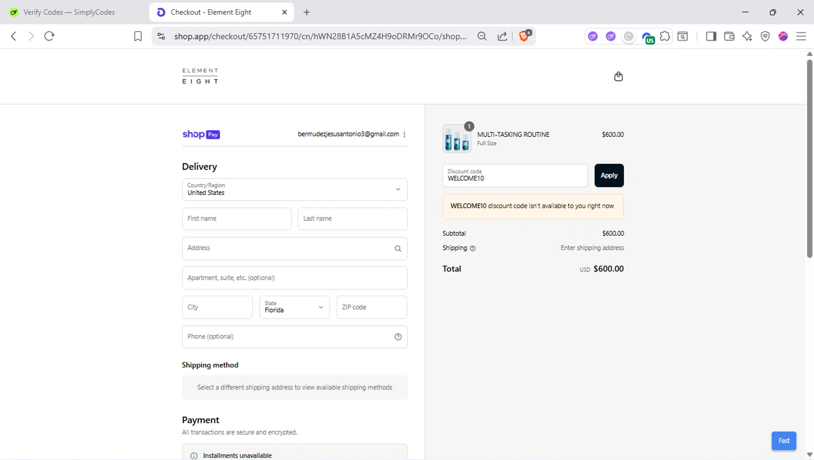This screenshot has width=814, height=460.
Task: Click the page vertical scrollbar thumb
Action: coord(809,157)
